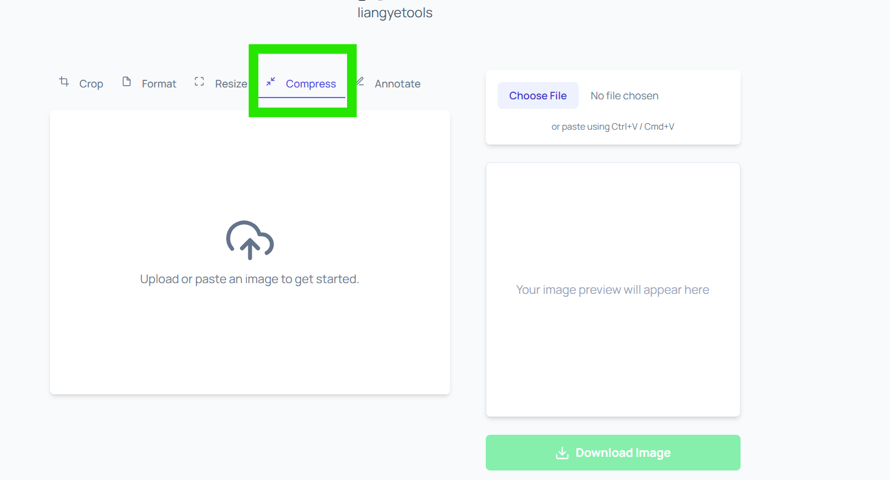
Task: Click the download icon in Download Image button
Action: coord(561,453)
